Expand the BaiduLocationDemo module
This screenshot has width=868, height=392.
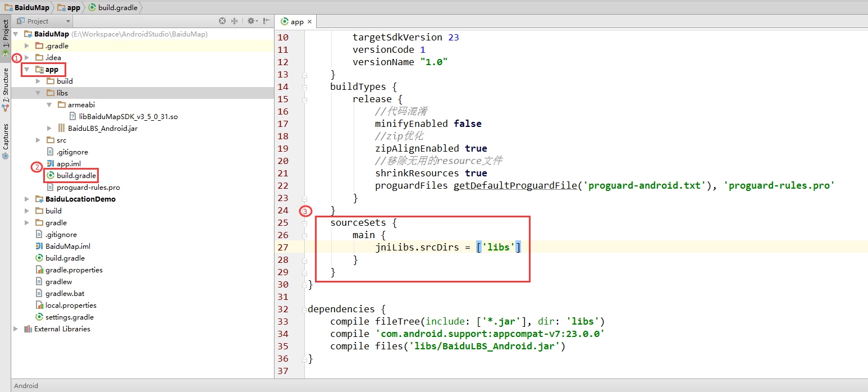pyautogui.click(x=27, y=199)
